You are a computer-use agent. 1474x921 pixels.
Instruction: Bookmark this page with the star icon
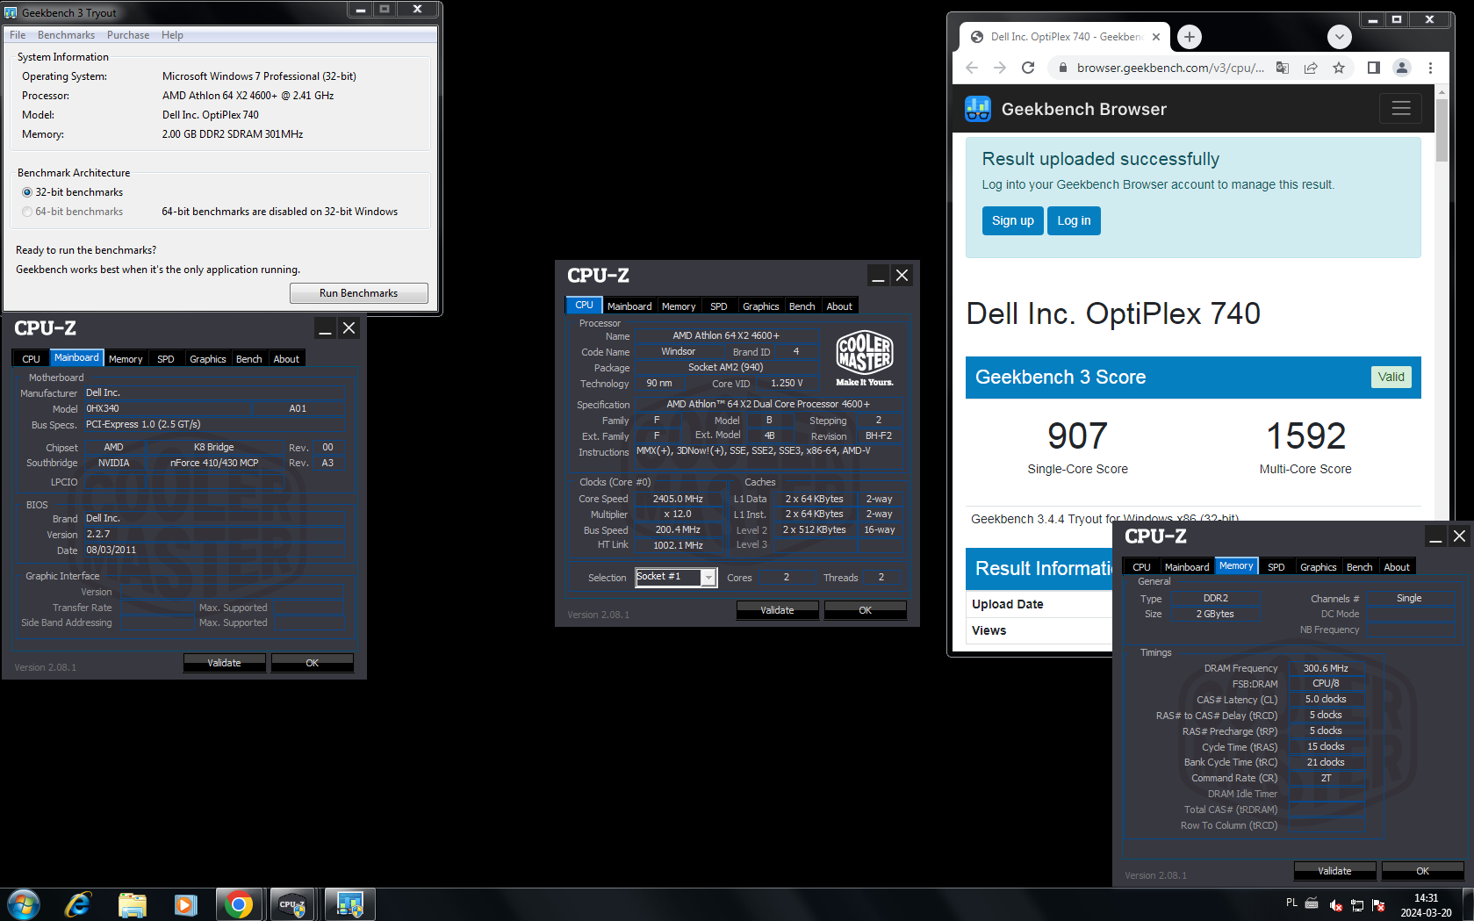tap(1339, 68)
